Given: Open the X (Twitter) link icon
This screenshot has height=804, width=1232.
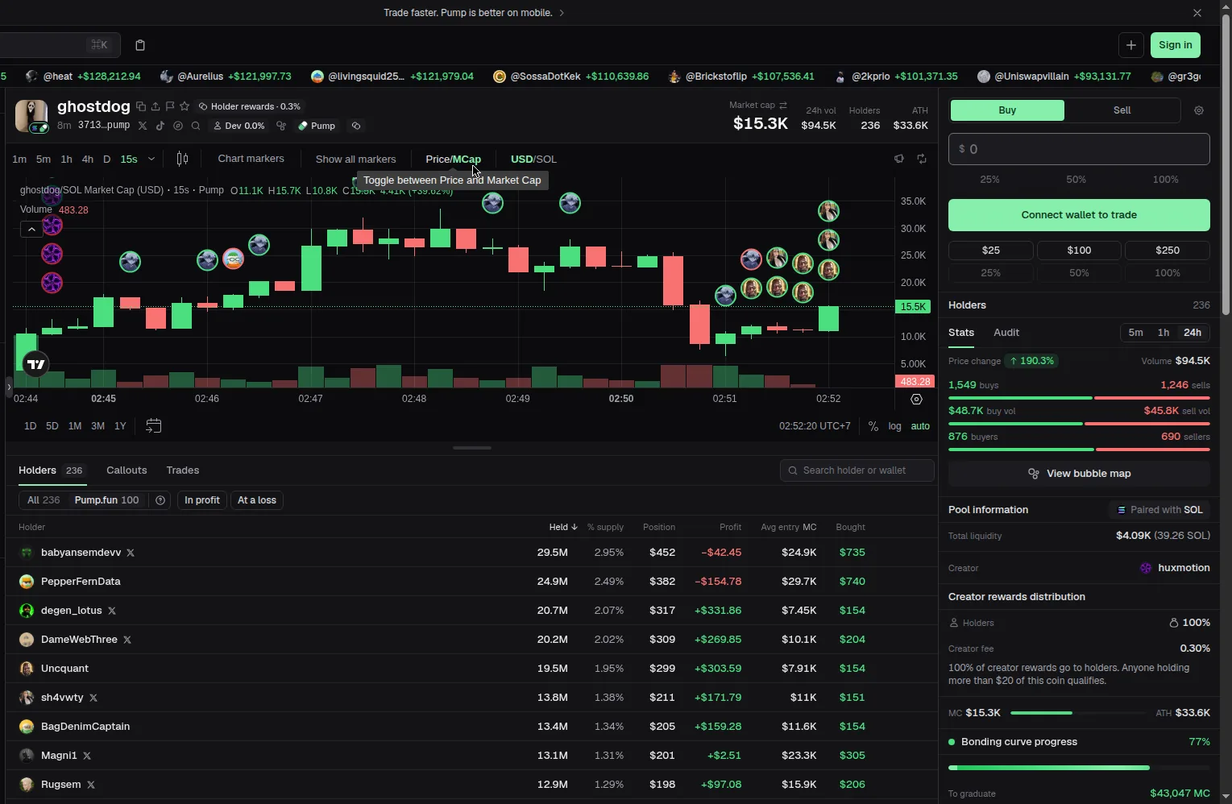Looking at the screenshot, I should (143, 126).
